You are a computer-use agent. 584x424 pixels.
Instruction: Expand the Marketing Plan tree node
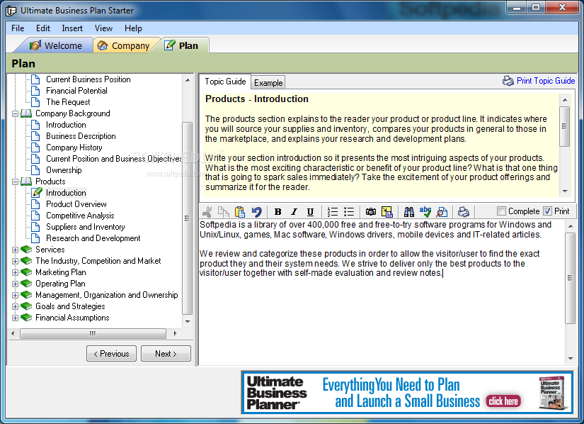click(x=16, y=272)
